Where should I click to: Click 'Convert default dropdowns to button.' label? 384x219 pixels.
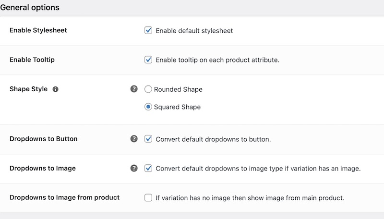coord(213,139)
